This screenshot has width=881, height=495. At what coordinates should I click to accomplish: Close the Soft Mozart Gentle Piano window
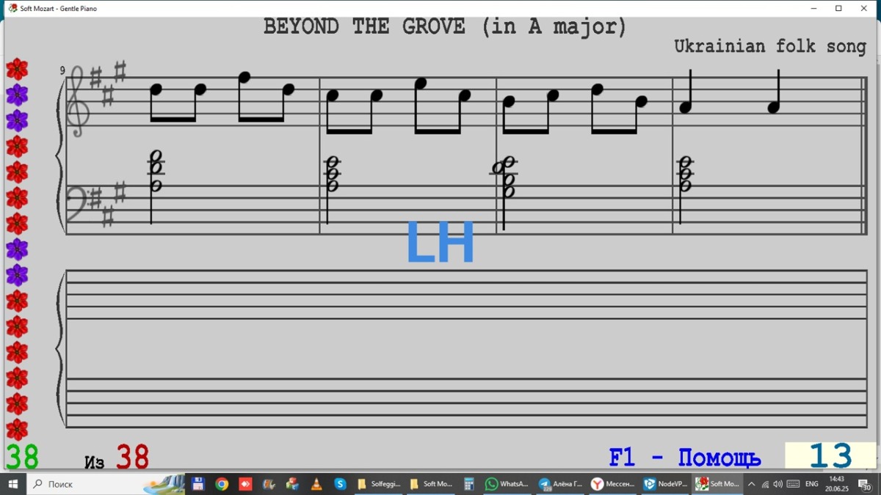(x=863, y=8)
